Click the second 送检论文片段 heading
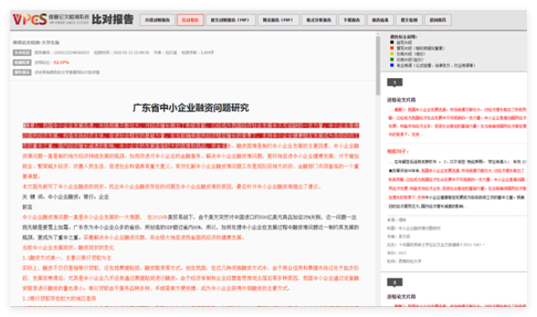This screenshot has height=317, width=537. pos(402,297)
